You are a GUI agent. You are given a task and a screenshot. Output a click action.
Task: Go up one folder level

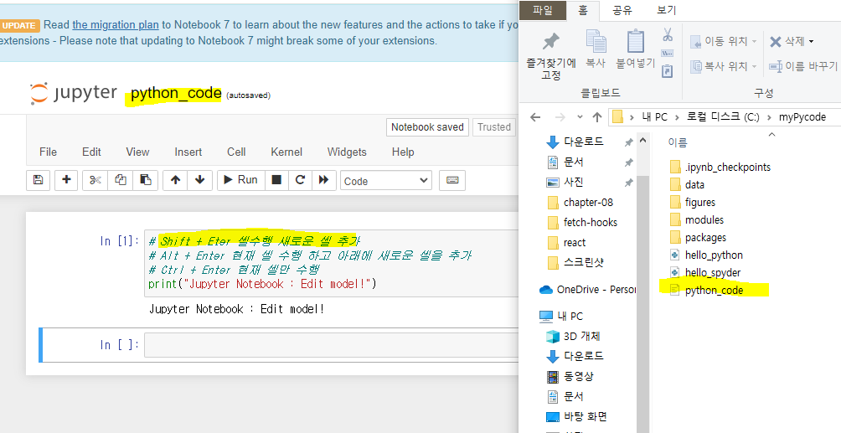(597, 117)
